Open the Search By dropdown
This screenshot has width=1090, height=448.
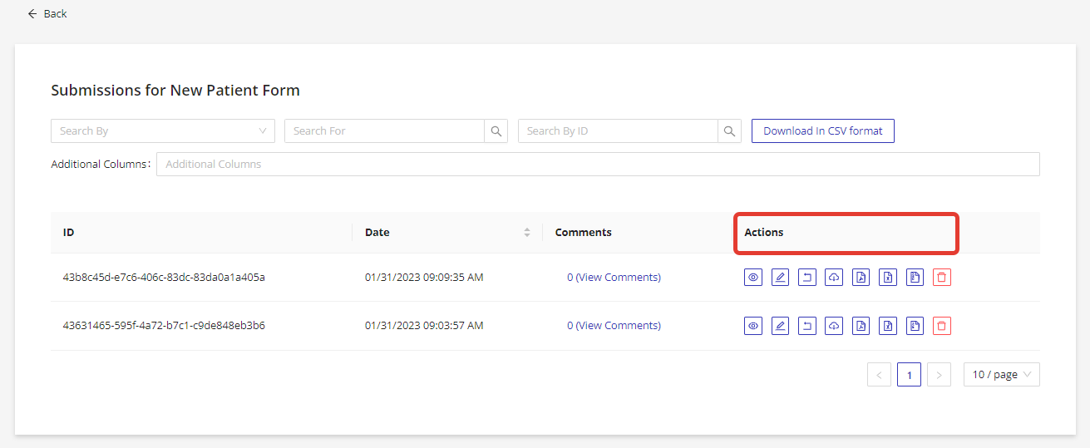pos(162,131)
